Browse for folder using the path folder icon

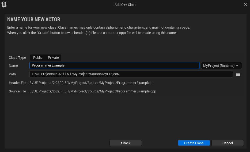click(238, 74)
